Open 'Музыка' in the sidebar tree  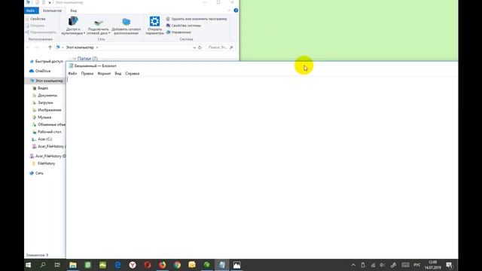tap(42, 117)
